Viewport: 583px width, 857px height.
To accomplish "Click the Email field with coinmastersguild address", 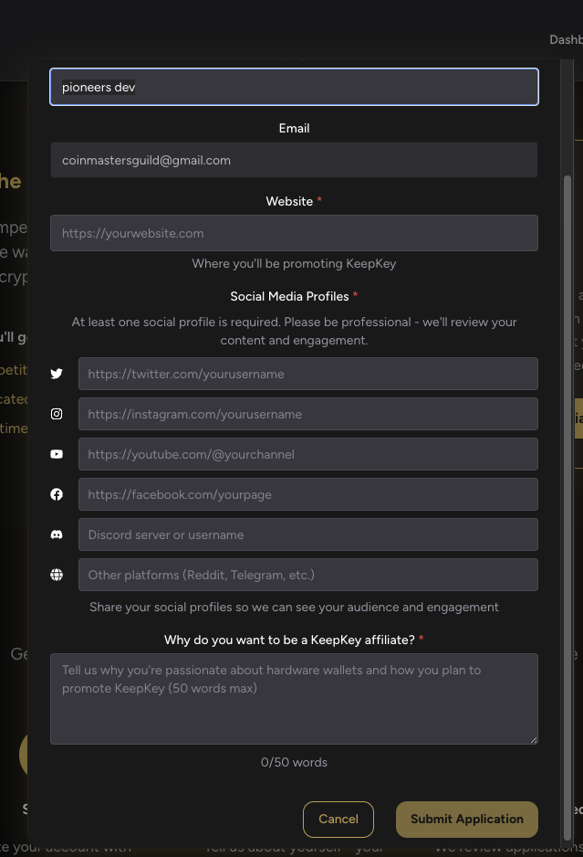I will point(294,160).
